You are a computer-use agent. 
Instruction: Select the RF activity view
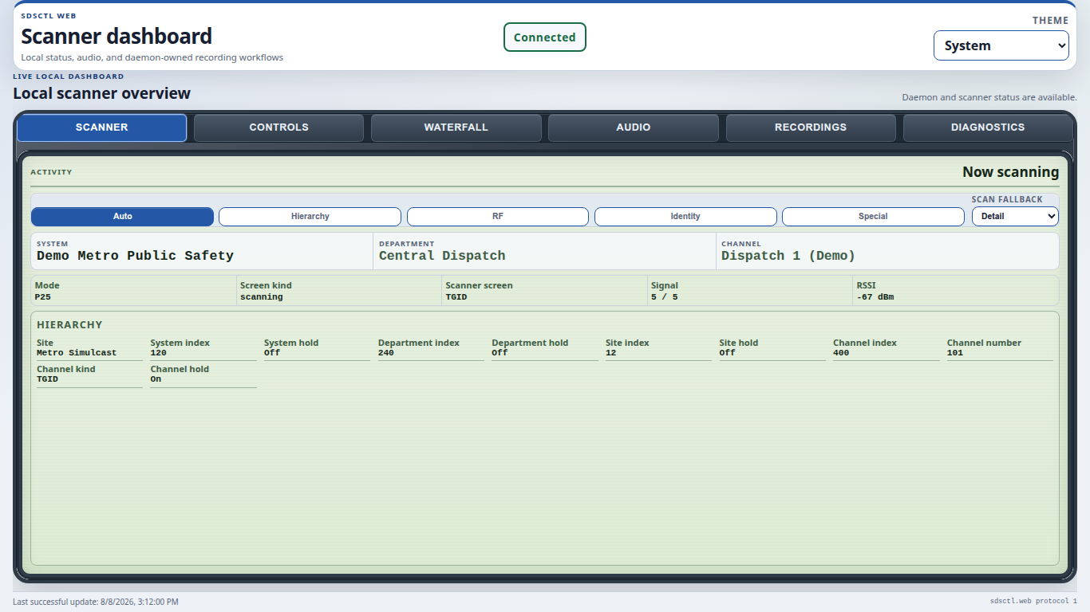(498, 217)
